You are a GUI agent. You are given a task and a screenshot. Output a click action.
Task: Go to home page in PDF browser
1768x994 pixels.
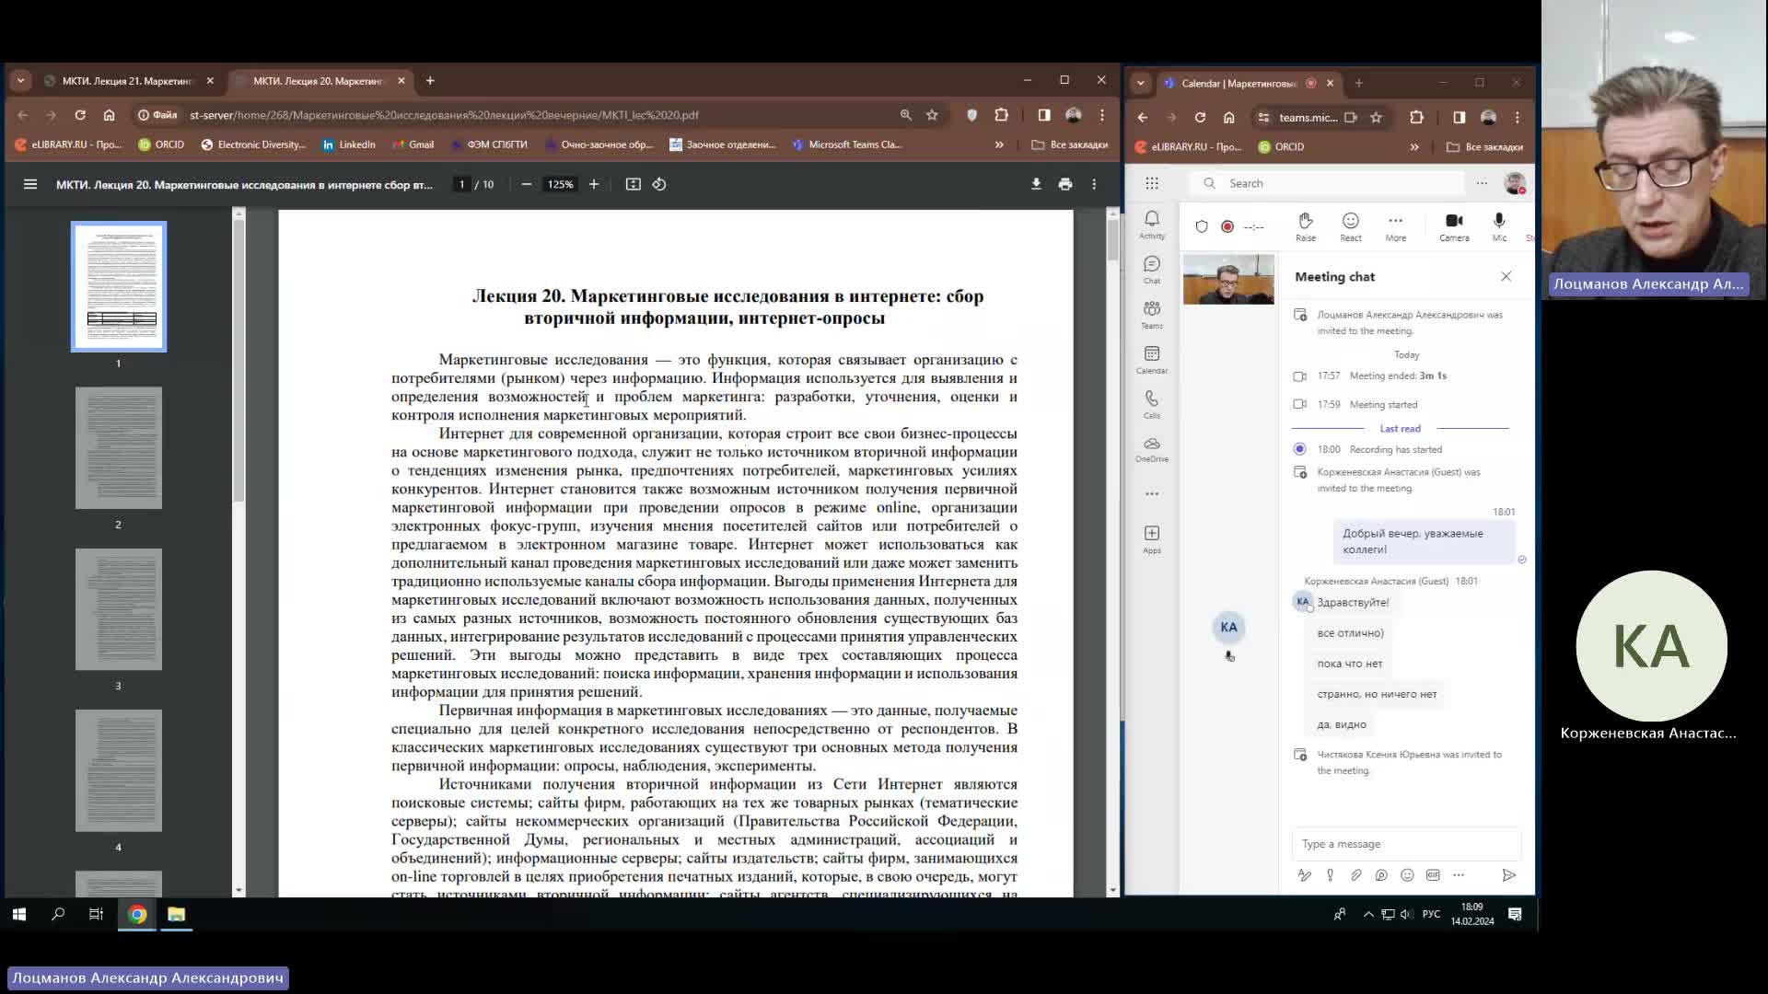click(x=109, y=115)
